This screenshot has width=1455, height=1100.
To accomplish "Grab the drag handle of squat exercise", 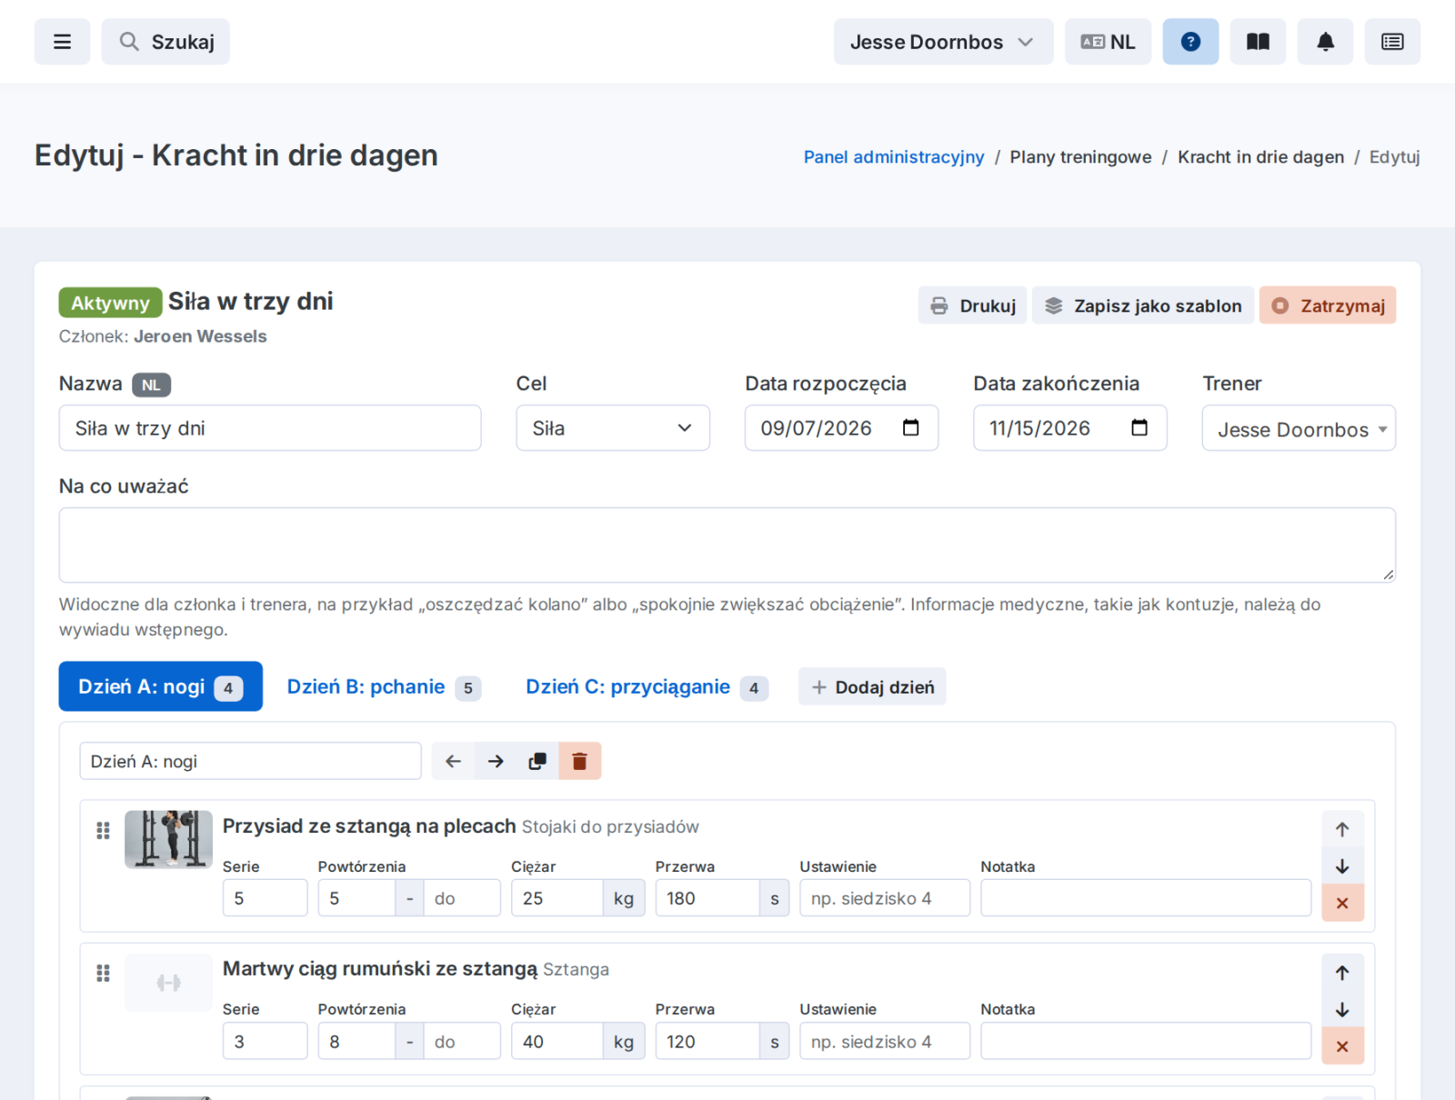I will 103,830.
